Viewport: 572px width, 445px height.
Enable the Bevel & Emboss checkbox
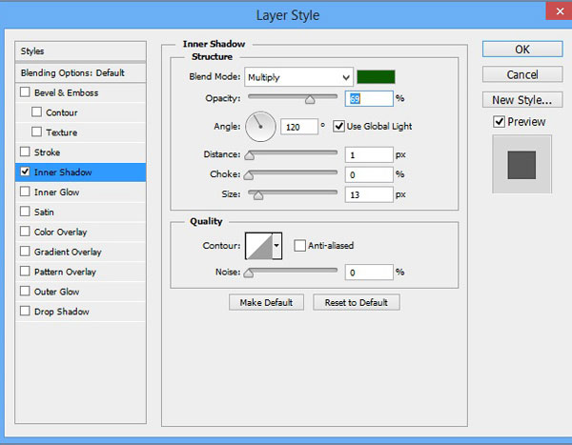click(x=25, y=92)
